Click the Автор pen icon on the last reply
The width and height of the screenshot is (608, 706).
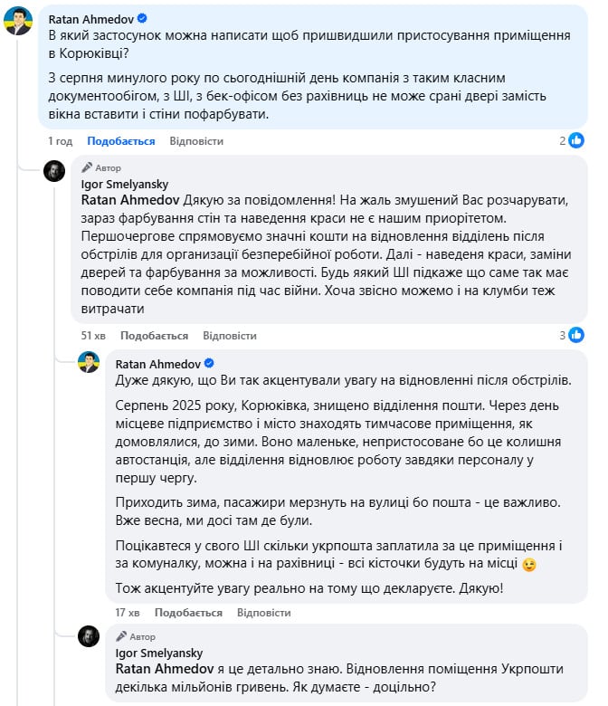tap(120, 636)
